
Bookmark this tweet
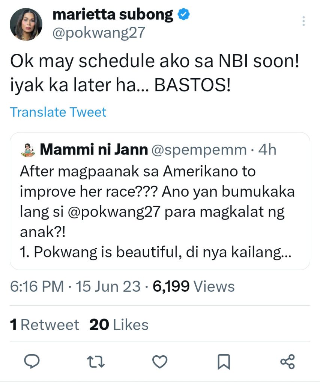(x=224, y=362)
